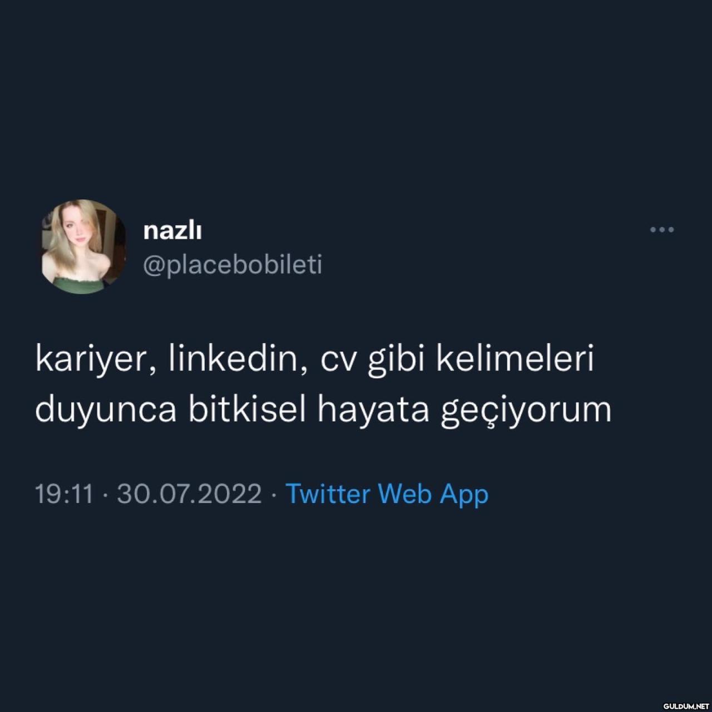The height and width of the screenshot is (712, 712).
Task: Click the word App in the source label
Action: click(x=464, y=495)
